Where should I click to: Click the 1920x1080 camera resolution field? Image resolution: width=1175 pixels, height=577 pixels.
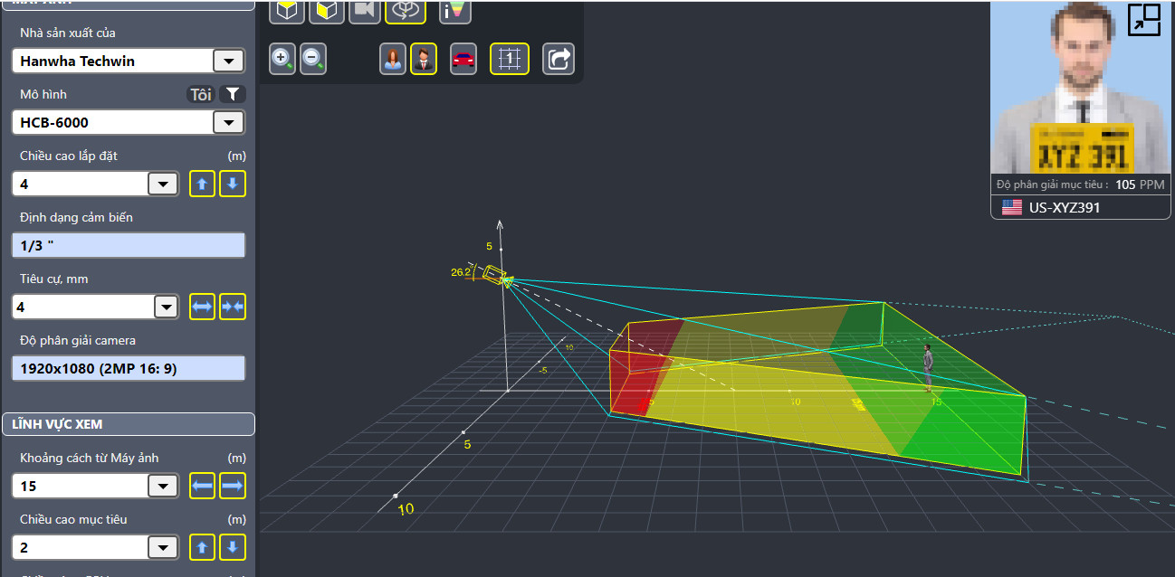(128, 368)
